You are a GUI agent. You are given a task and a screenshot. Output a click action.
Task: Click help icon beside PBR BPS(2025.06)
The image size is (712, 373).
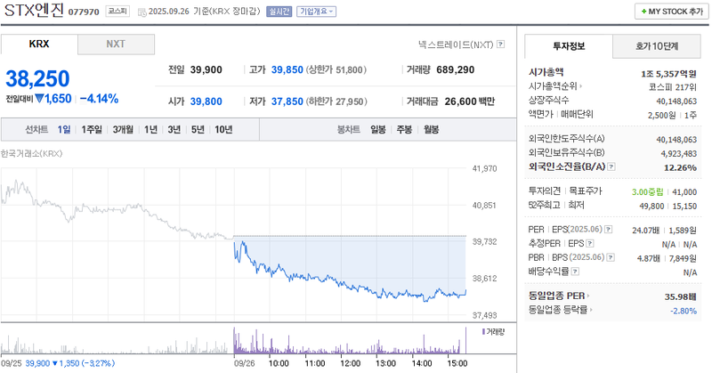coord(611,257)
